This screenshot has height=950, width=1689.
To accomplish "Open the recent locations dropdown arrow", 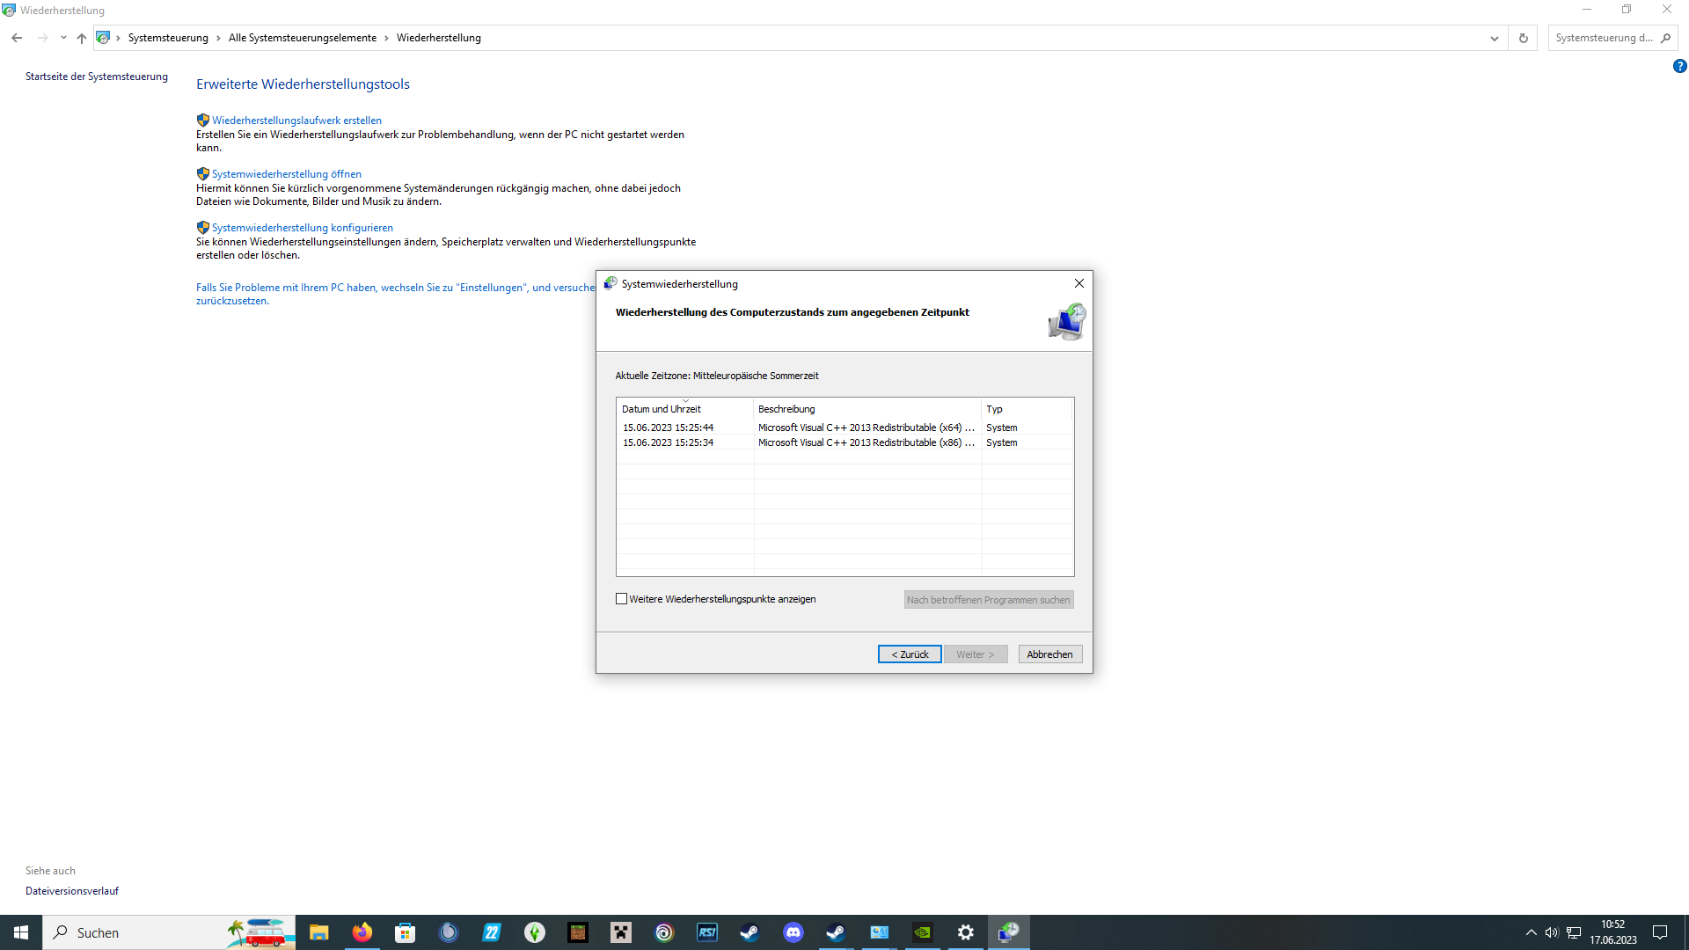I will (63, 38).
